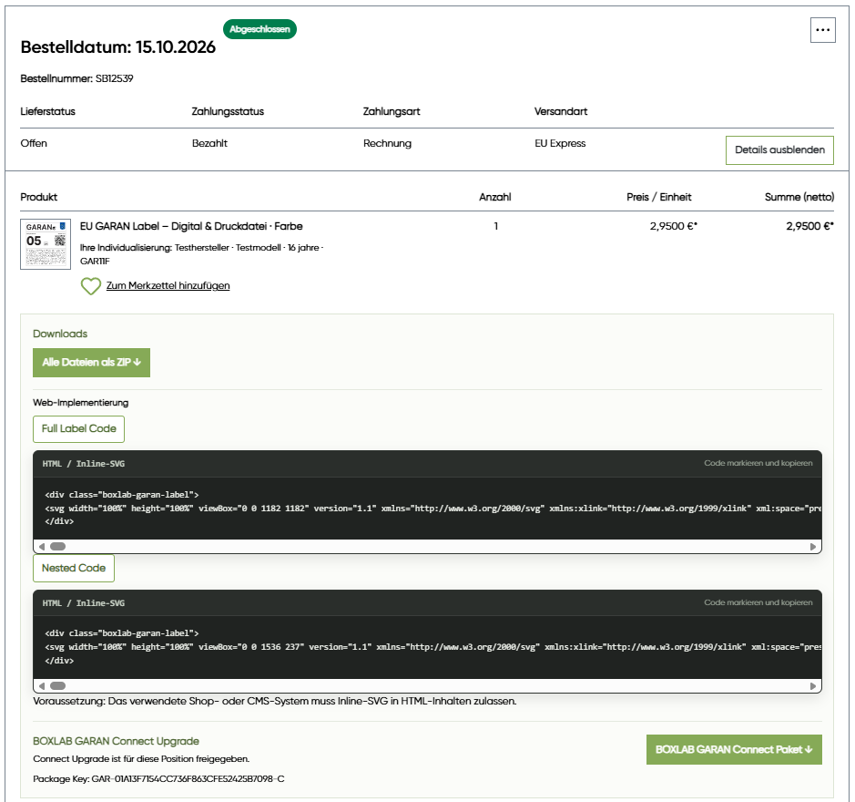Hide order details with Details ausblenden
855x802 pixels.
tap(779, 150)
